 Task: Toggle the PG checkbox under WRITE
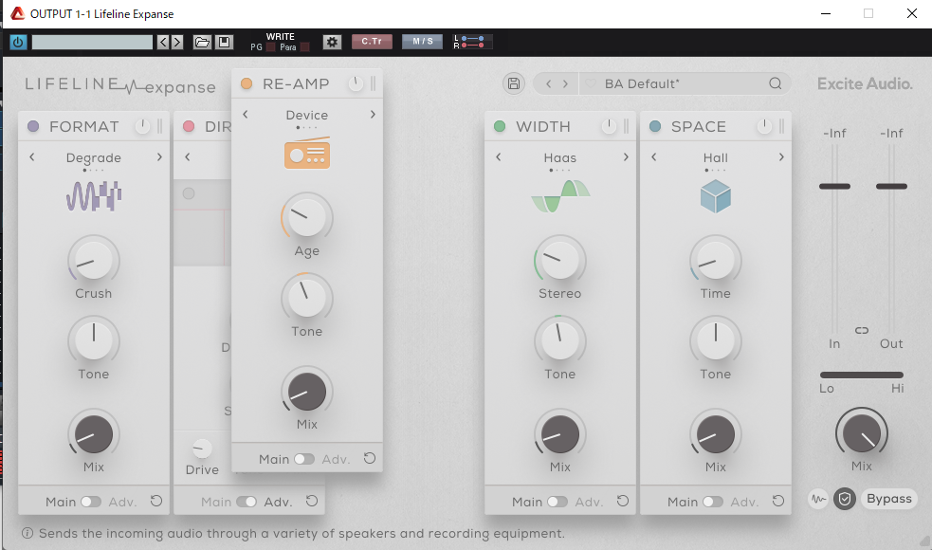tap(270, 47)
